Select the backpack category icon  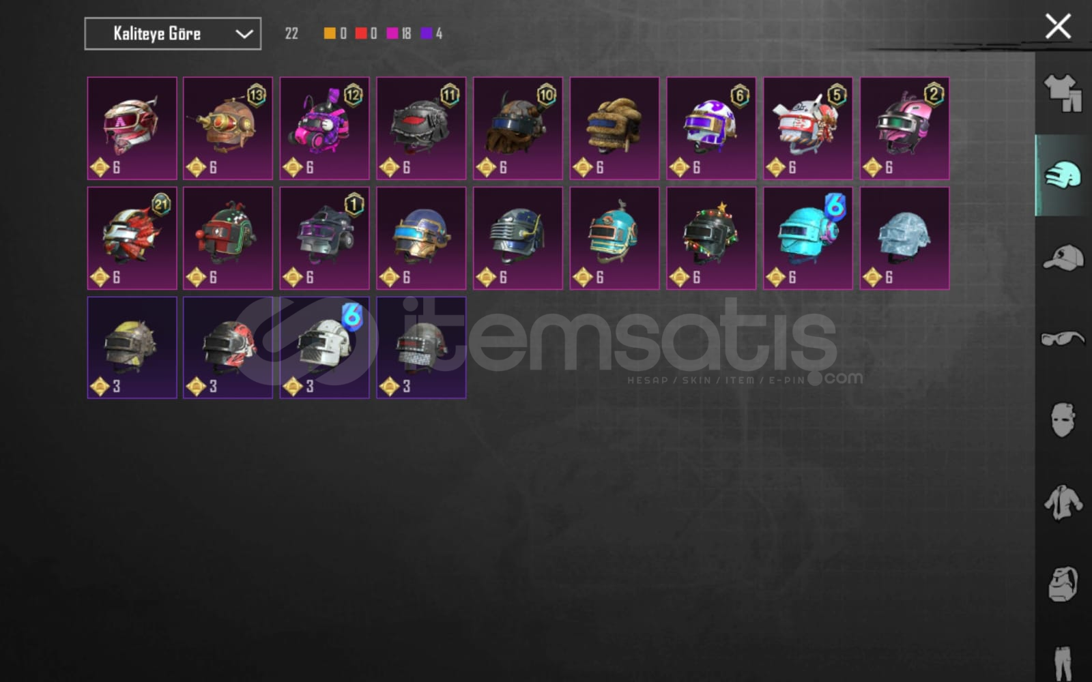tap(1063, 584)
